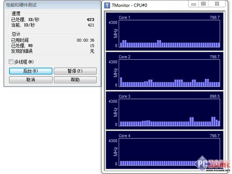
Task: Click the 798.7 value beside Core 4
Action: coord(215,136)
